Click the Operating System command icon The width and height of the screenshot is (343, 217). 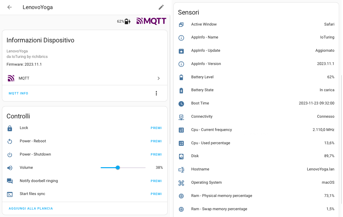point(181,183)
